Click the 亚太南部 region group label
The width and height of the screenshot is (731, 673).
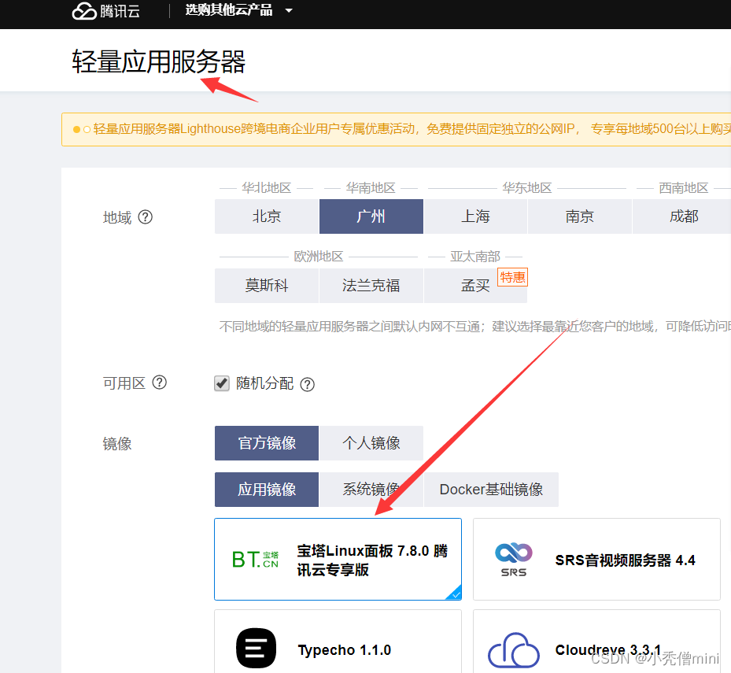pyautogui.click(x=475, y=257)
